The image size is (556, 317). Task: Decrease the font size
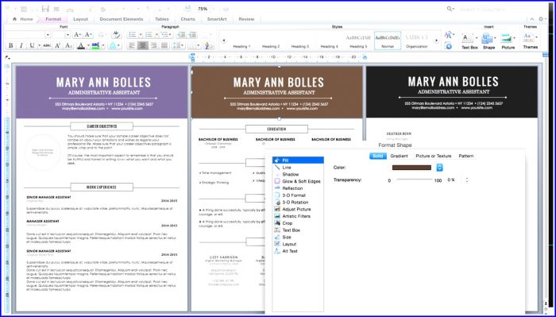coord(88,35)
